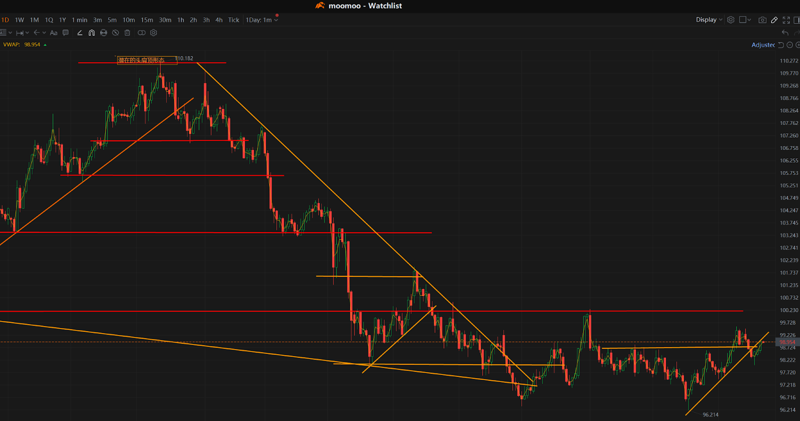Viewport: 800px width, 421px height.
Task: Click the chart layout square icon
Action: (742, 20)
